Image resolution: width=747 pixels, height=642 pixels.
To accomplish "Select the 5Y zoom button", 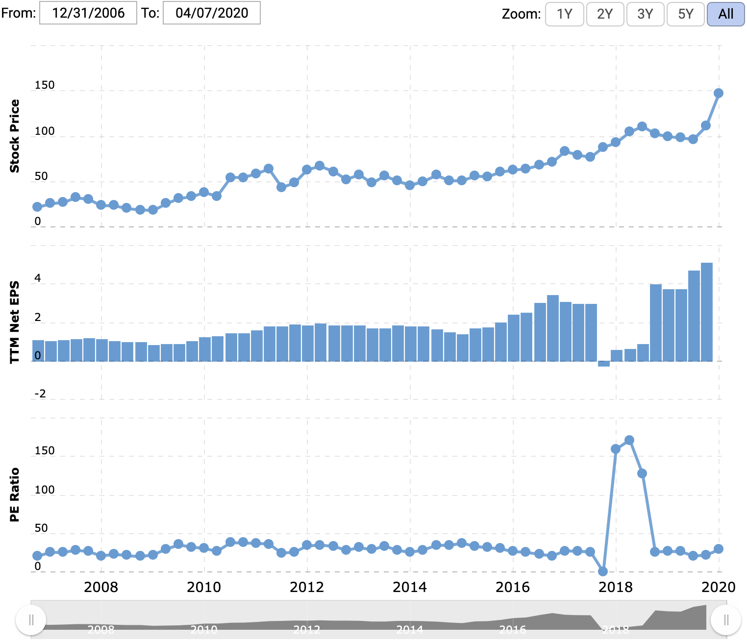I will (685, 14).
